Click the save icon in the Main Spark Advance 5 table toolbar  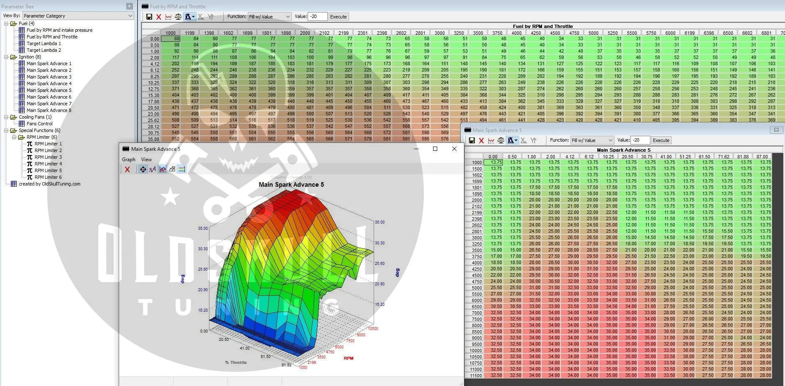pos(472,140)
